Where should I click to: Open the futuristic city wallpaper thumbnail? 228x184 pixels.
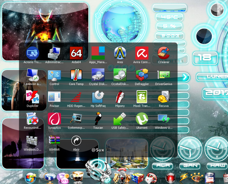pos(127,153)
